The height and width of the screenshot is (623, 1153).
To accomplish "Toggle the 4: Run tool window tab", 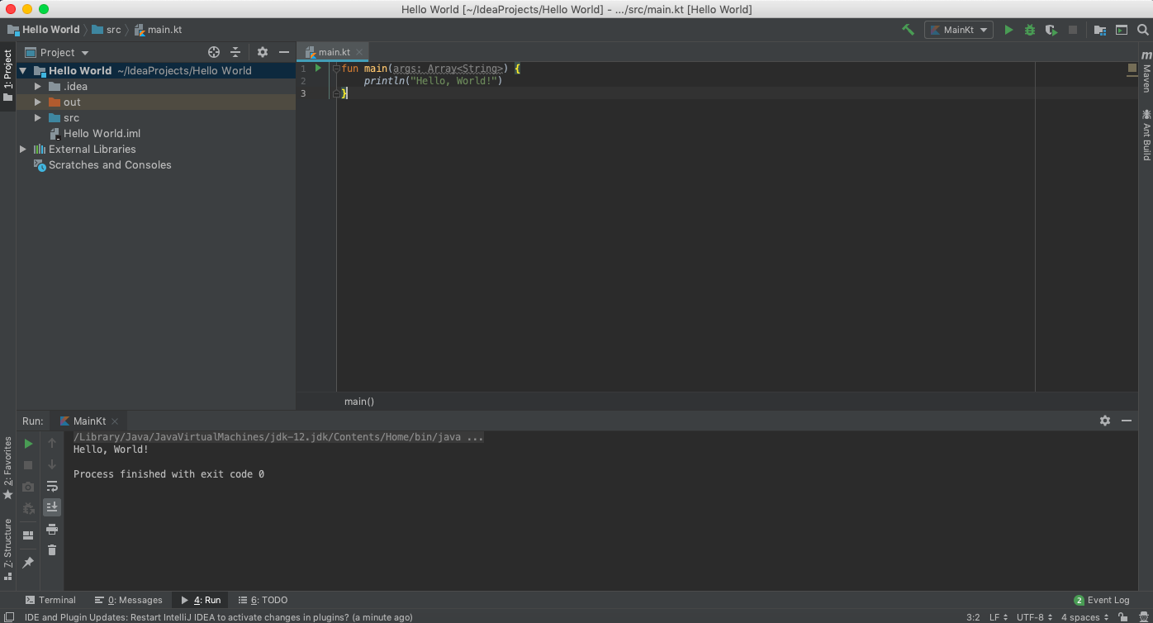I will click(201, 600).
